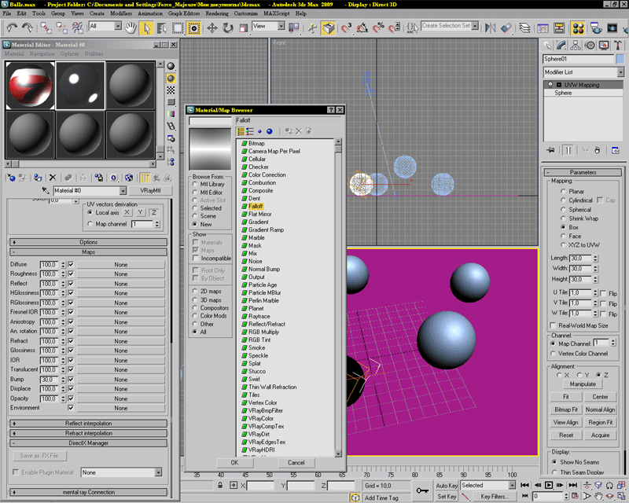Click the VRayMtl type button
629x503 pixels.
[x=150, y=190]
